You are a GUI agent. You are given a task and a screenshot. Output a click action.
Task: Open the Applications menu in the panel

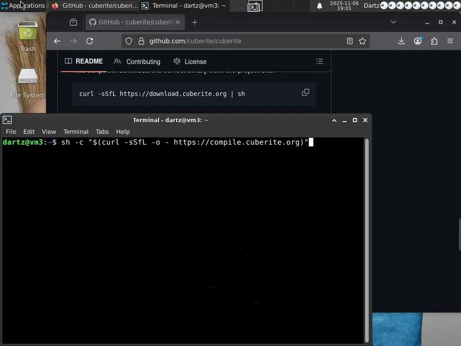click(23, 5)
